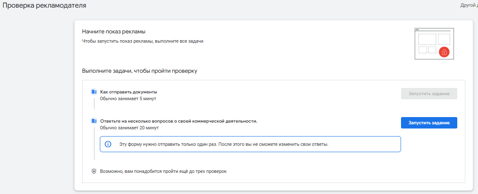
Task: Click document icon beside the business questions task
Action: pyautogui.click(x=94, y=121)
